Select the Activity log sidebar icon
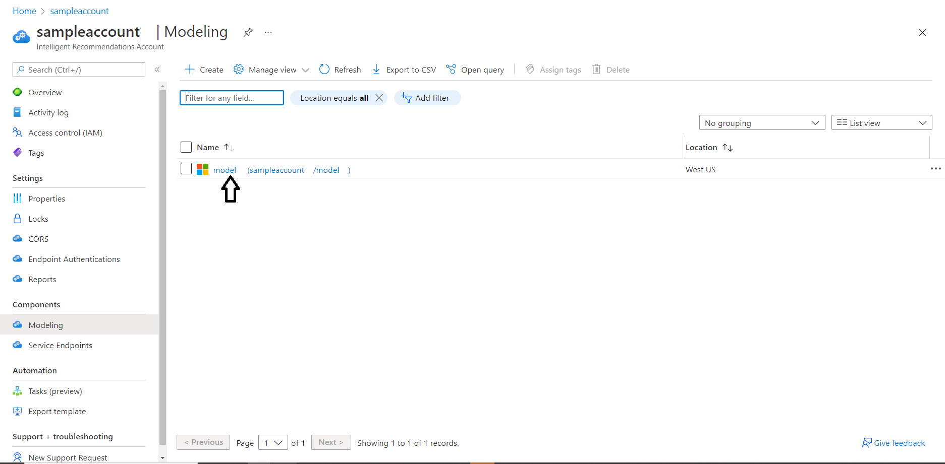Image resolution: width=945 pixels, height=464 pixels. [x=17, y=112]
